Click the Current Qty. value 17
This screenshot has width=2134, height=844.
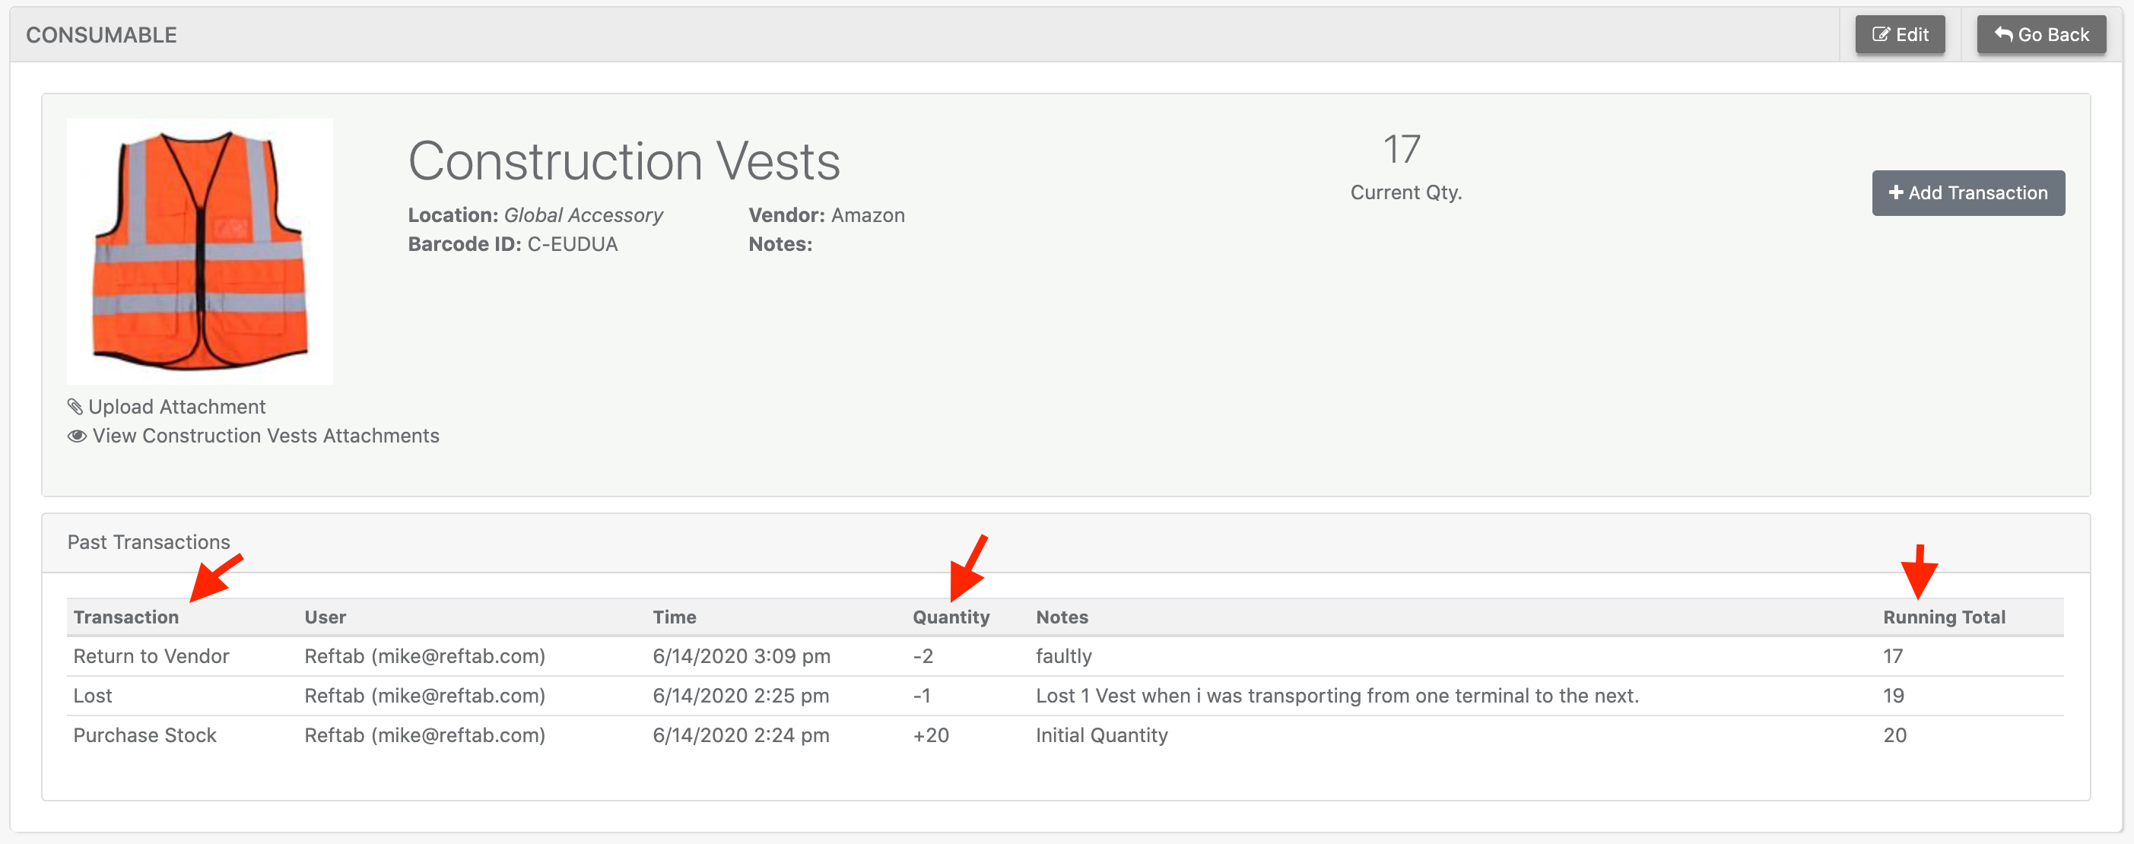(x=1401, y=150)
